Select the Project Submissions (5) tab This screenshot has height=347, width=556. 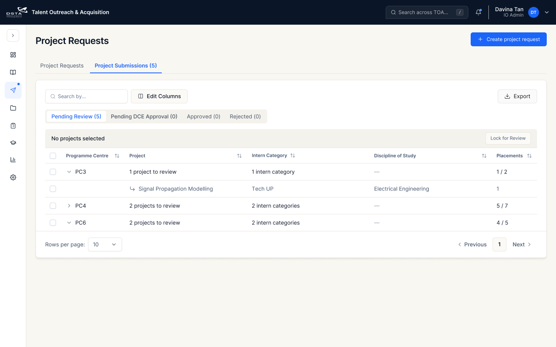[x=126, y=66]
